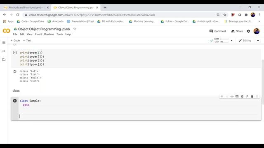Delete the current cell trash icon
The height and width of the screenshot is (148, 264).
tap(252, 97)
